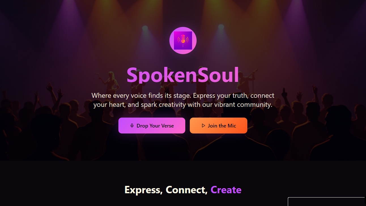
Task: Click the tagline line starting 'Where every voice'
Action: click(183, 95)
